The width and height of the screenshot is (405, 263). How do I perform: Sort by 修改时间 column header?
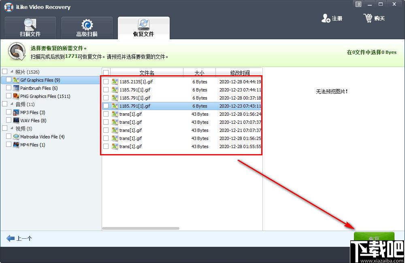[x=240, y=72]
